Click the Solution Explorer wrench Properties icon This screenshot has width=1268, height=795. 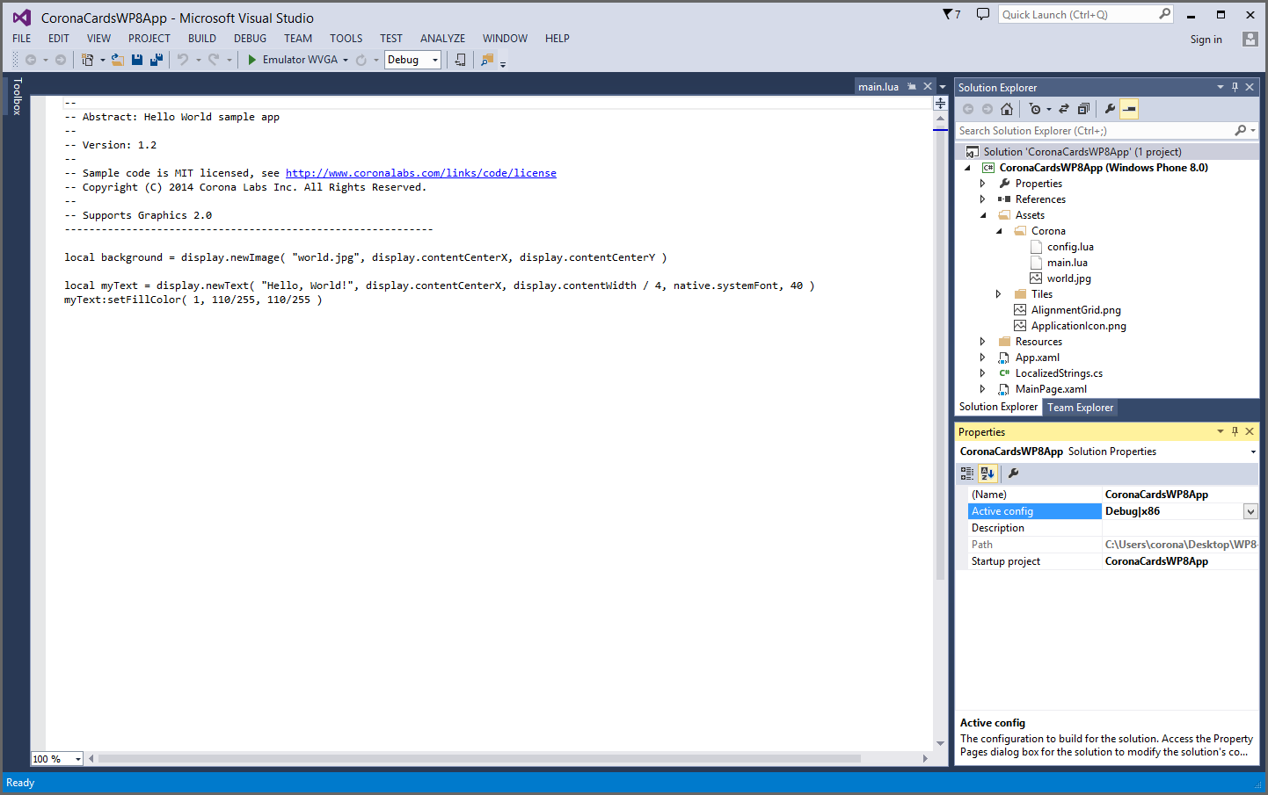coord(1110,109)
